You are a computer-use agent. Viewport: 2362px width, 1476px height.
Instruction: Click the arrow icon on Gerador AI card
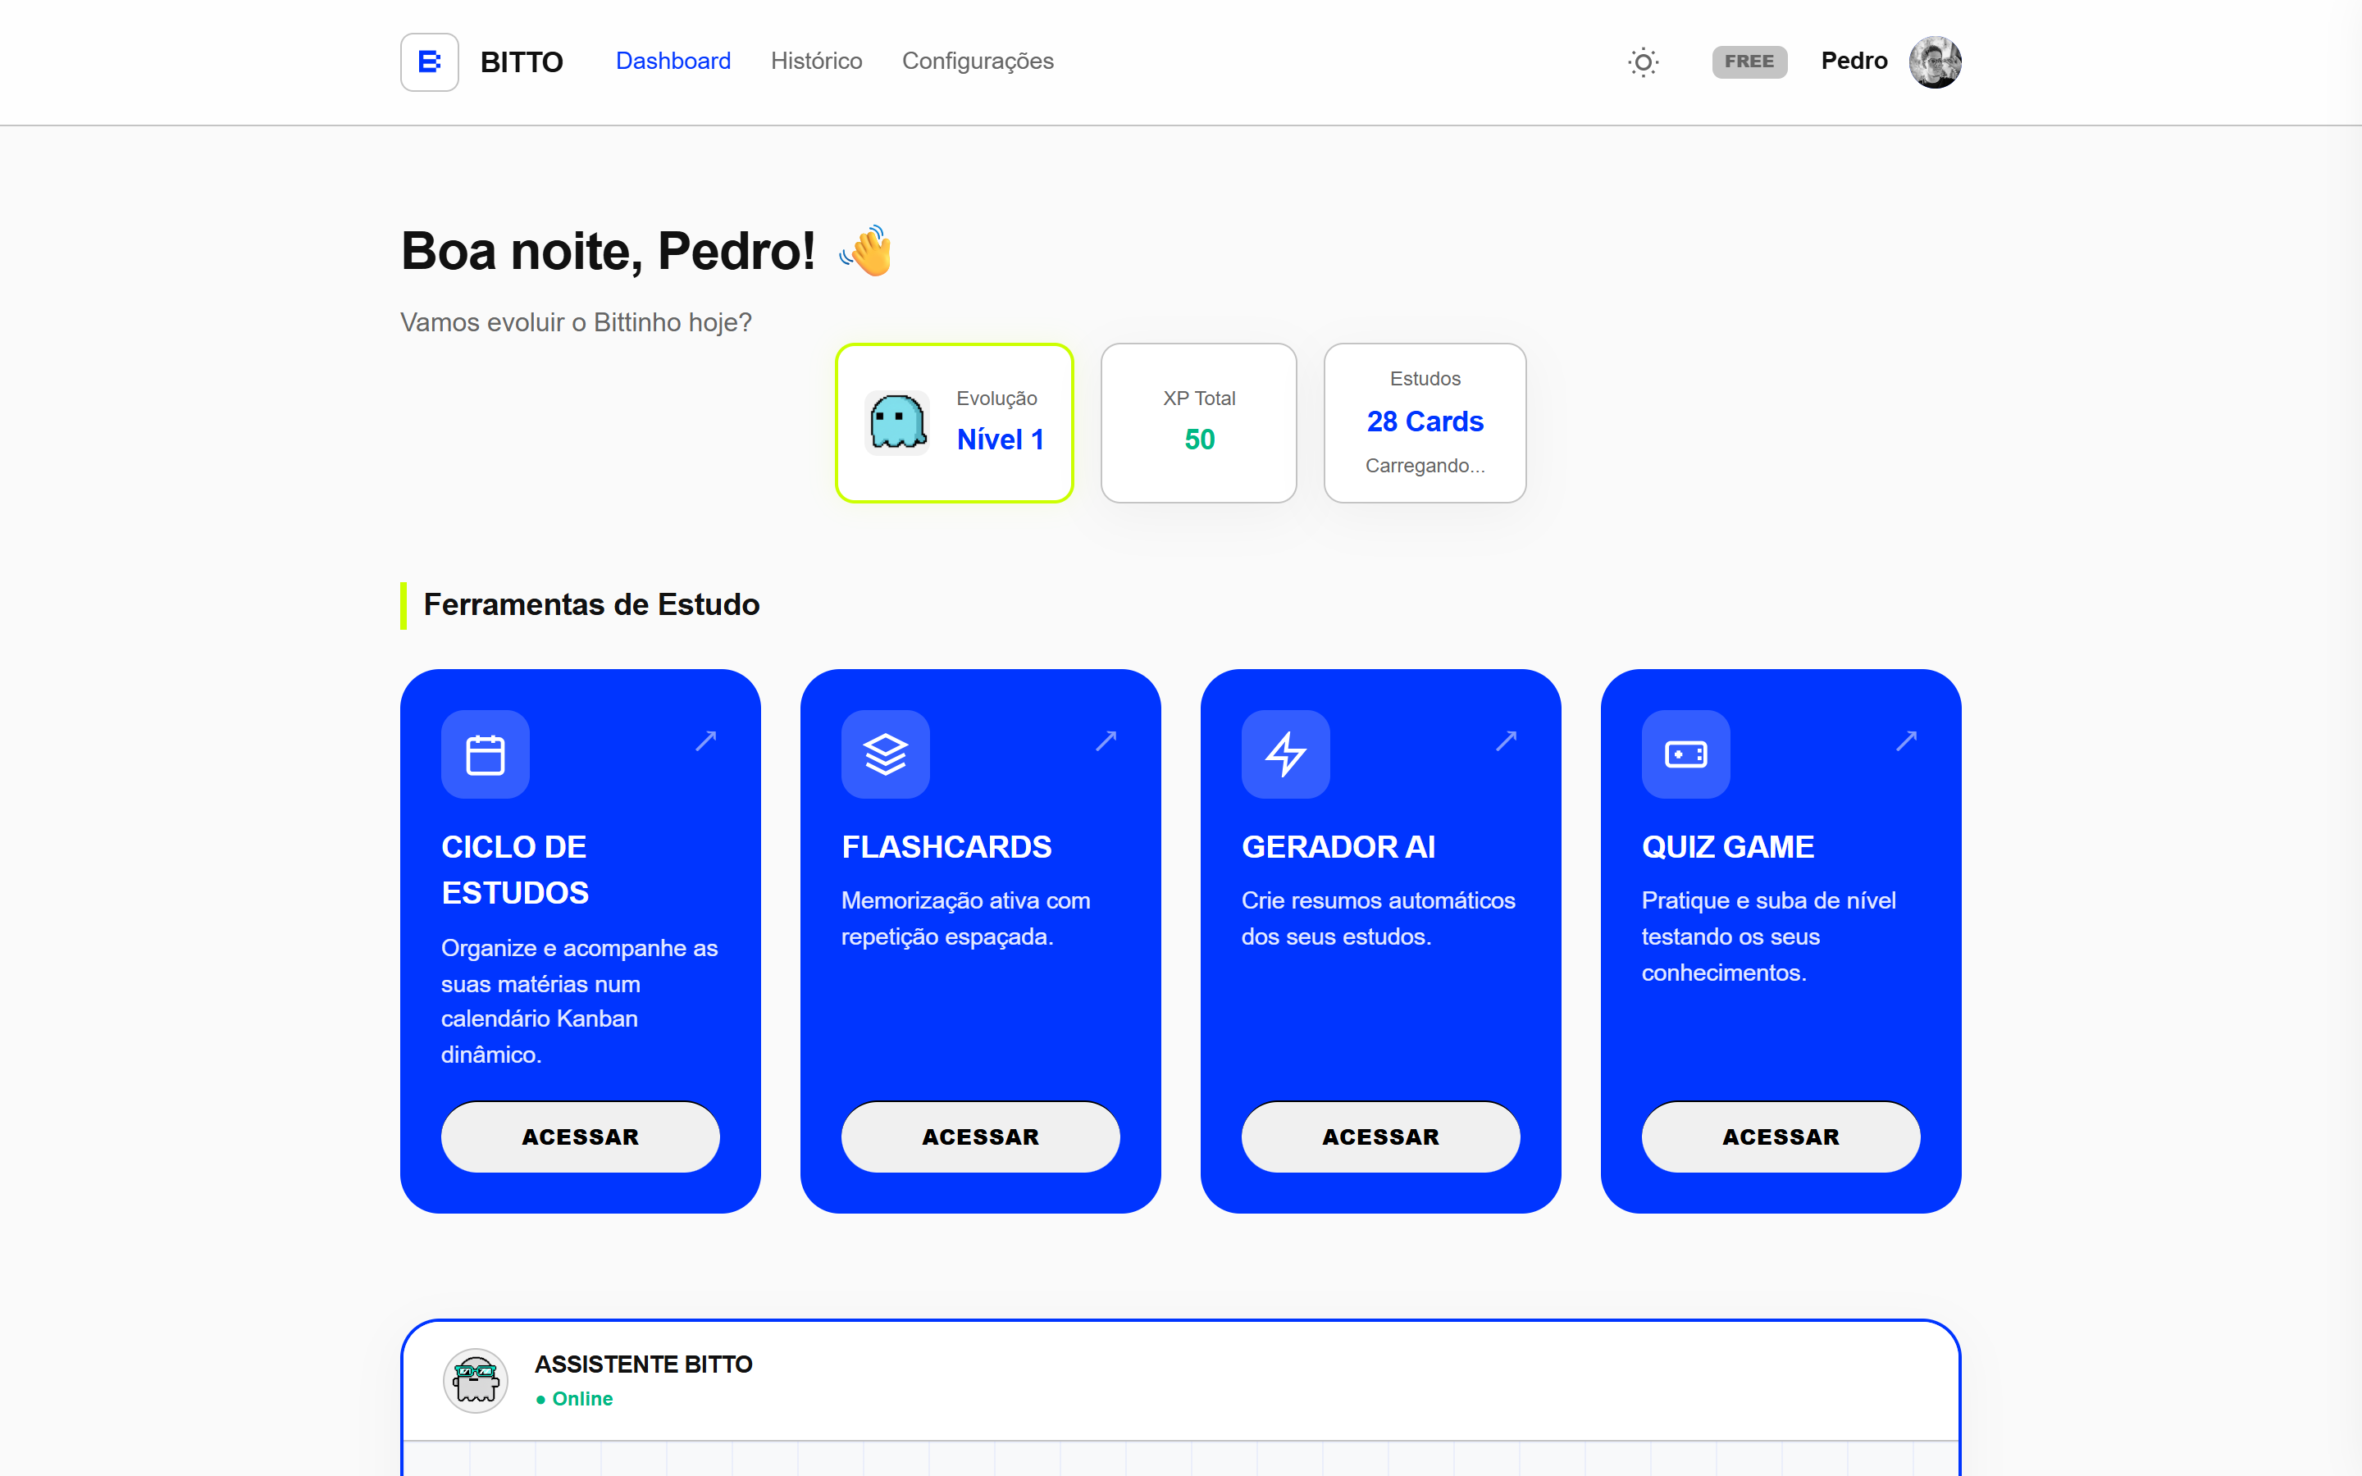tap(1507, 740)
